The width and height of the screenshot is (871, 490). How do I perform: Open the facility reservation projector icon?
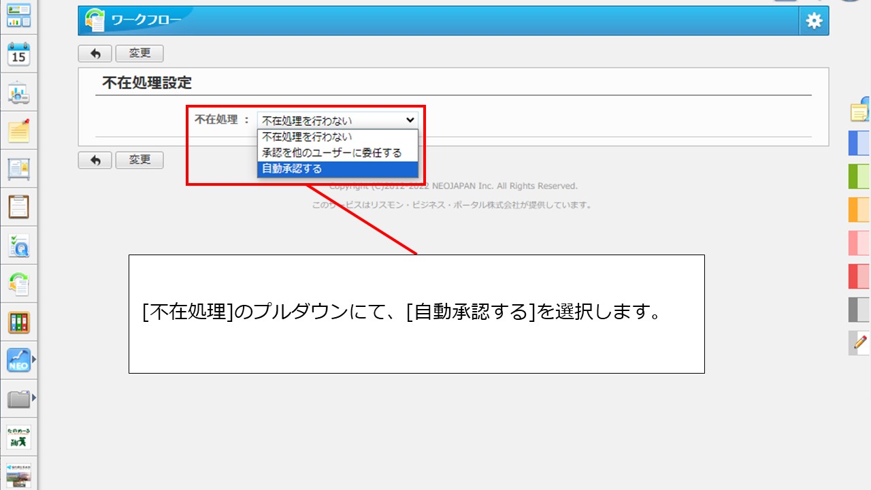click(x=18, y=93)
